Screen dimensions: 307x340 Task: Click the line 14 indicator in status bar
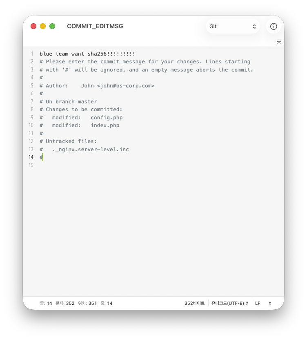tap(46, 303)
